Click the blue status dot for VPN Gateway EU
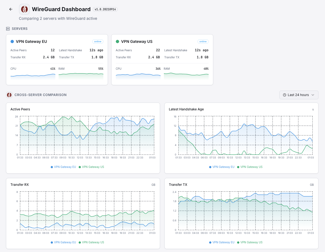 click(12, 42)
